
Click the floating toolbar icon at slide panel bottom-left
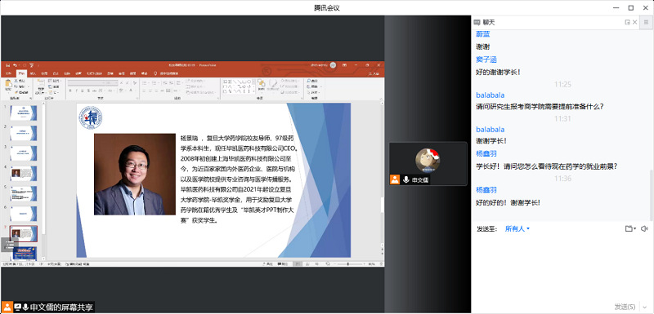tap(9, 245)
